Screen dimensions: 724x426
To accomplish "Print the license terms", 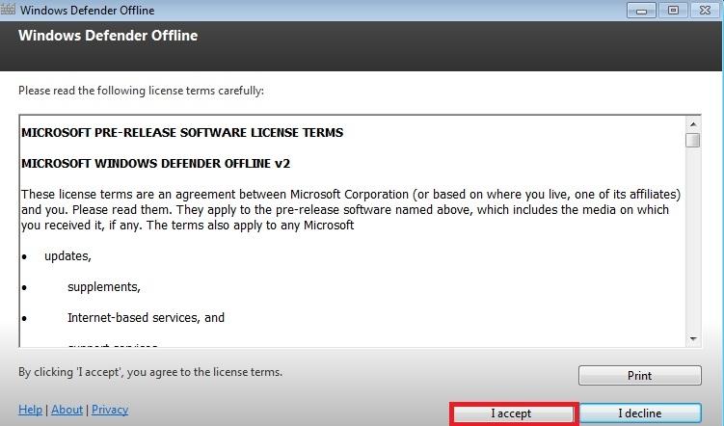I will point(639,376).
